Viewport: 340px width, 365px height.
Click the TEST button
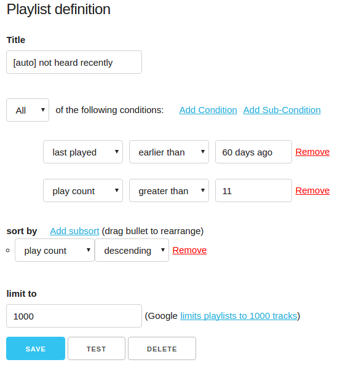[97, 348]
